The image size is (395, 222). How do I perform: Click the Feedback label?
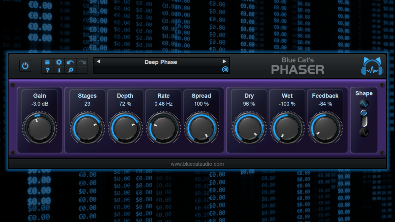(x=325, y=96)
